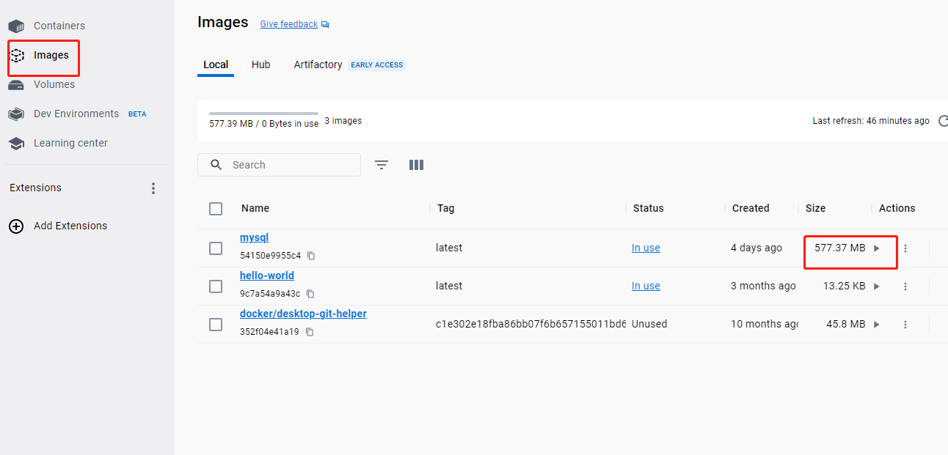
Task: Click the c1e302e18fba86bb07f6b657155011bd6 tag
Action: coord(530,325)
